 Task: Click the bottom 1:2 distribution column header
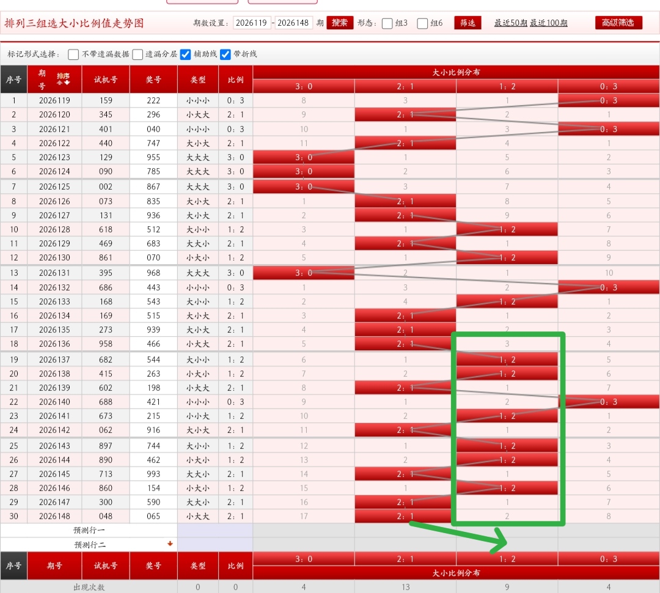[507, 559]
